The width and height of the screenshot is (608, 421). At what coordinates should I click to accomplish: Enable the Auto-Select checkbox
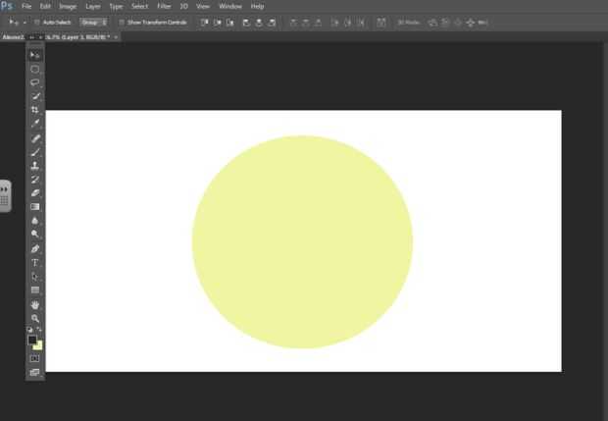coord(37,23)
